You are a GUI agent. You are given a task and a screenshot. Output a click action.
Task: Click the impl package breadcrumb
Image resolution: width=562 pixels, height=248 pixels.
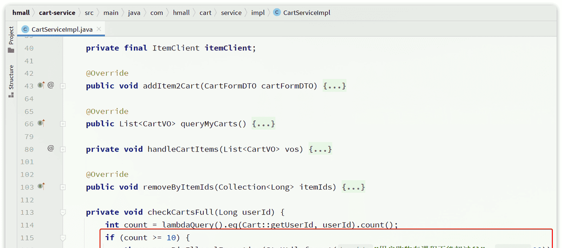(x=258, y=13)
